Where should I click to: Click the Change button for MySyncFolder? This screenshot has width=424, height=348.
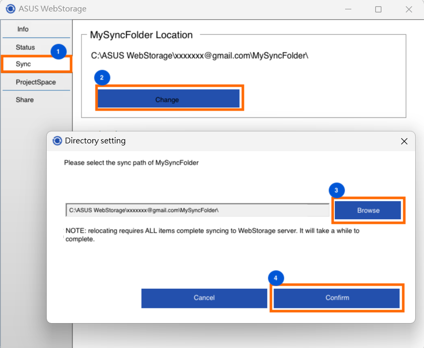pyautogui.click(x=169, y=99)
